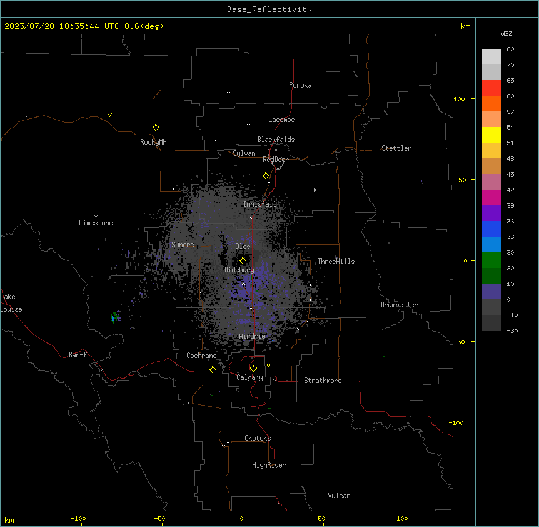Click the 0 tick on bottom axis

point(241,518)
